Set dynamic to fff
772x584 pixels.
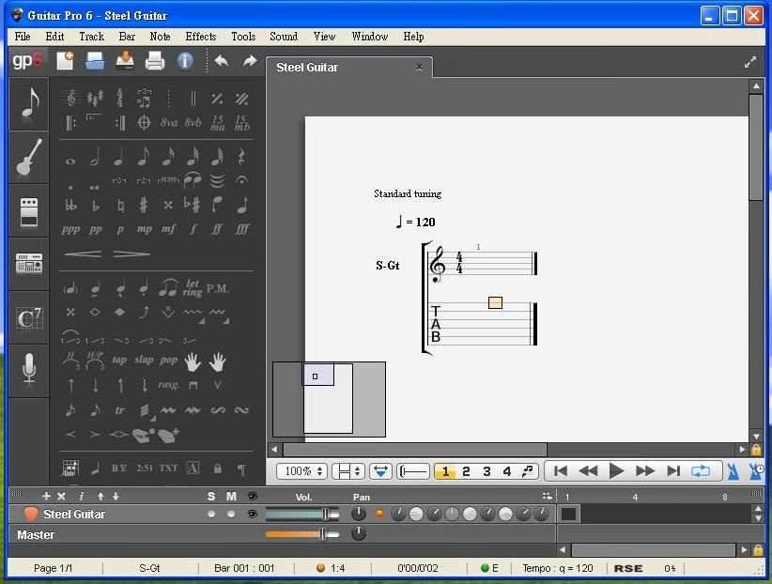point(241,229)
